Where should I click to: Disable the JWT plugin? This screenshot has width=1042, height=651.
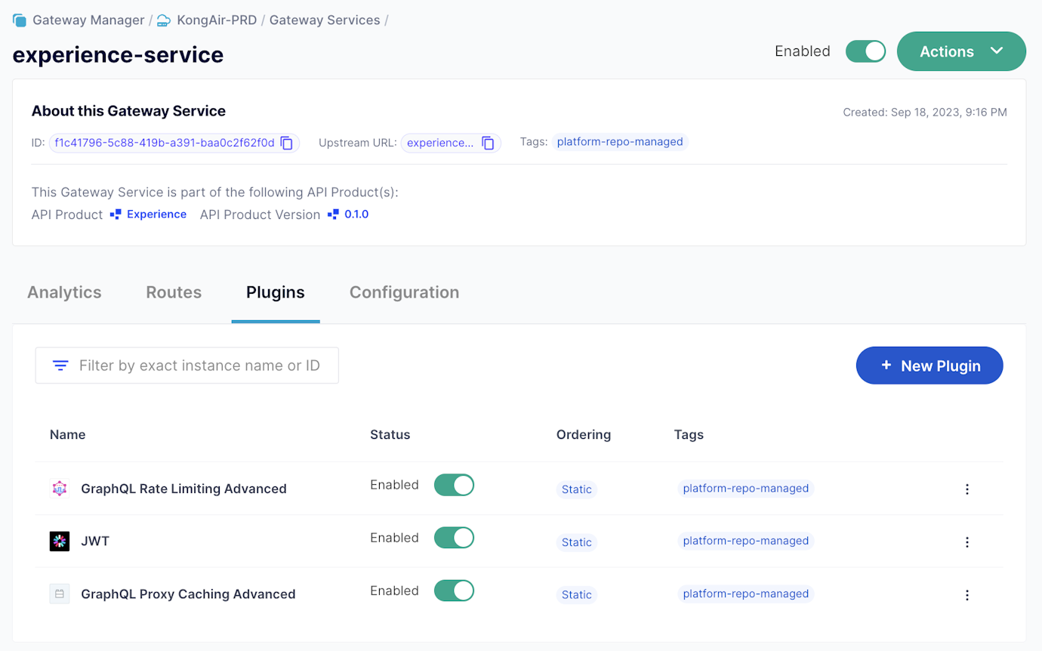[x=454, y=537]
